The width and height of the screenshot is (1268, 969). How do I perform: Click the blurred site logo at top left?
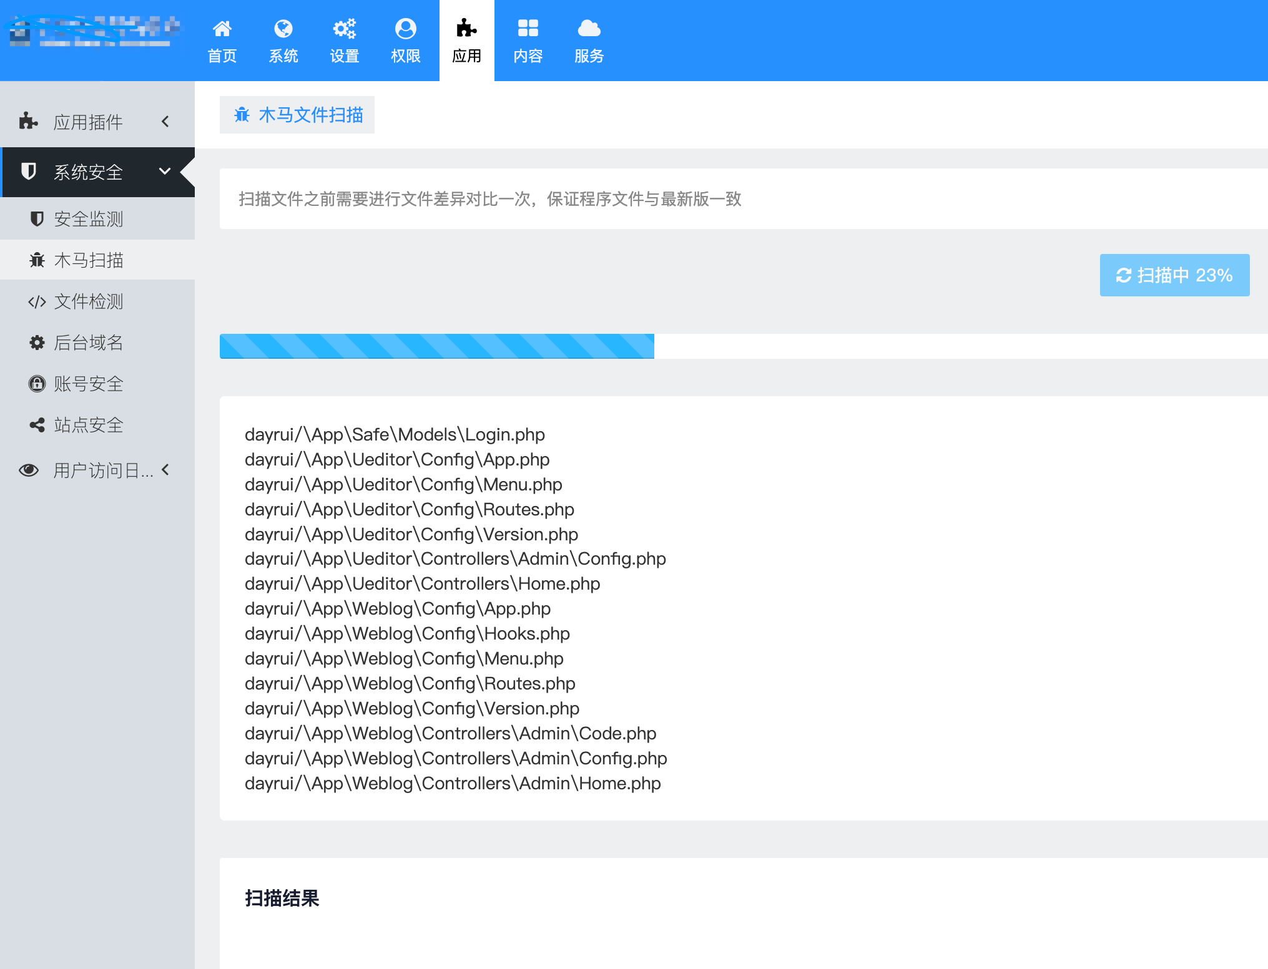(94, 31)
